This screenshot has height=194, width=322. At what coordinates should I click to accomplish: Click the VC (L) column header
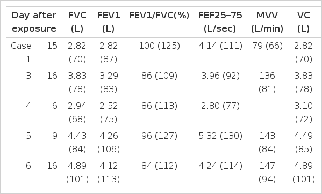pyautogui.click(x=303, y=22)
